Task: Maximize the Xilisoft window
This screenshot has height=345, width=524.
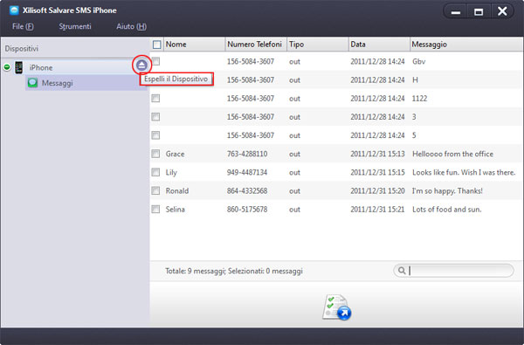Action: coord(479,11)
